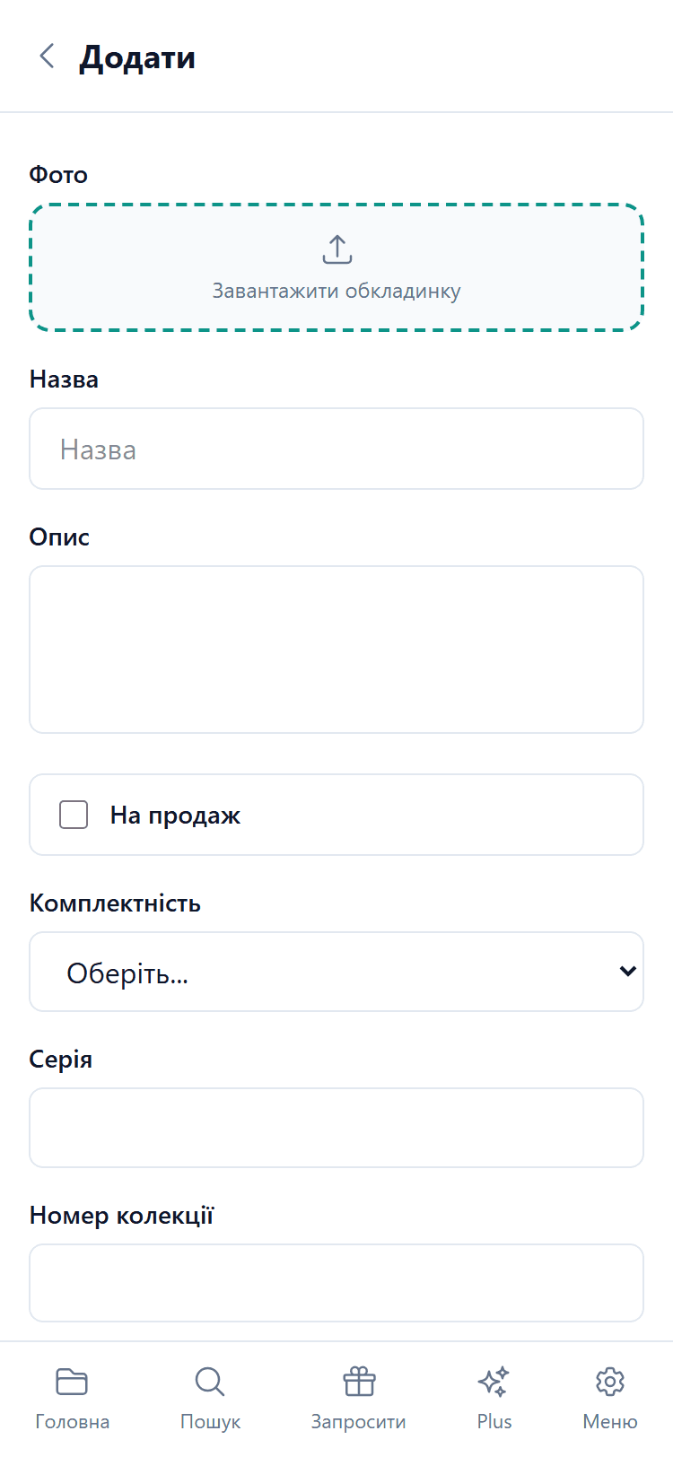673x1457 pixels.
Task: Tap the chevron on the Комплектність selector
Action: 626,971
